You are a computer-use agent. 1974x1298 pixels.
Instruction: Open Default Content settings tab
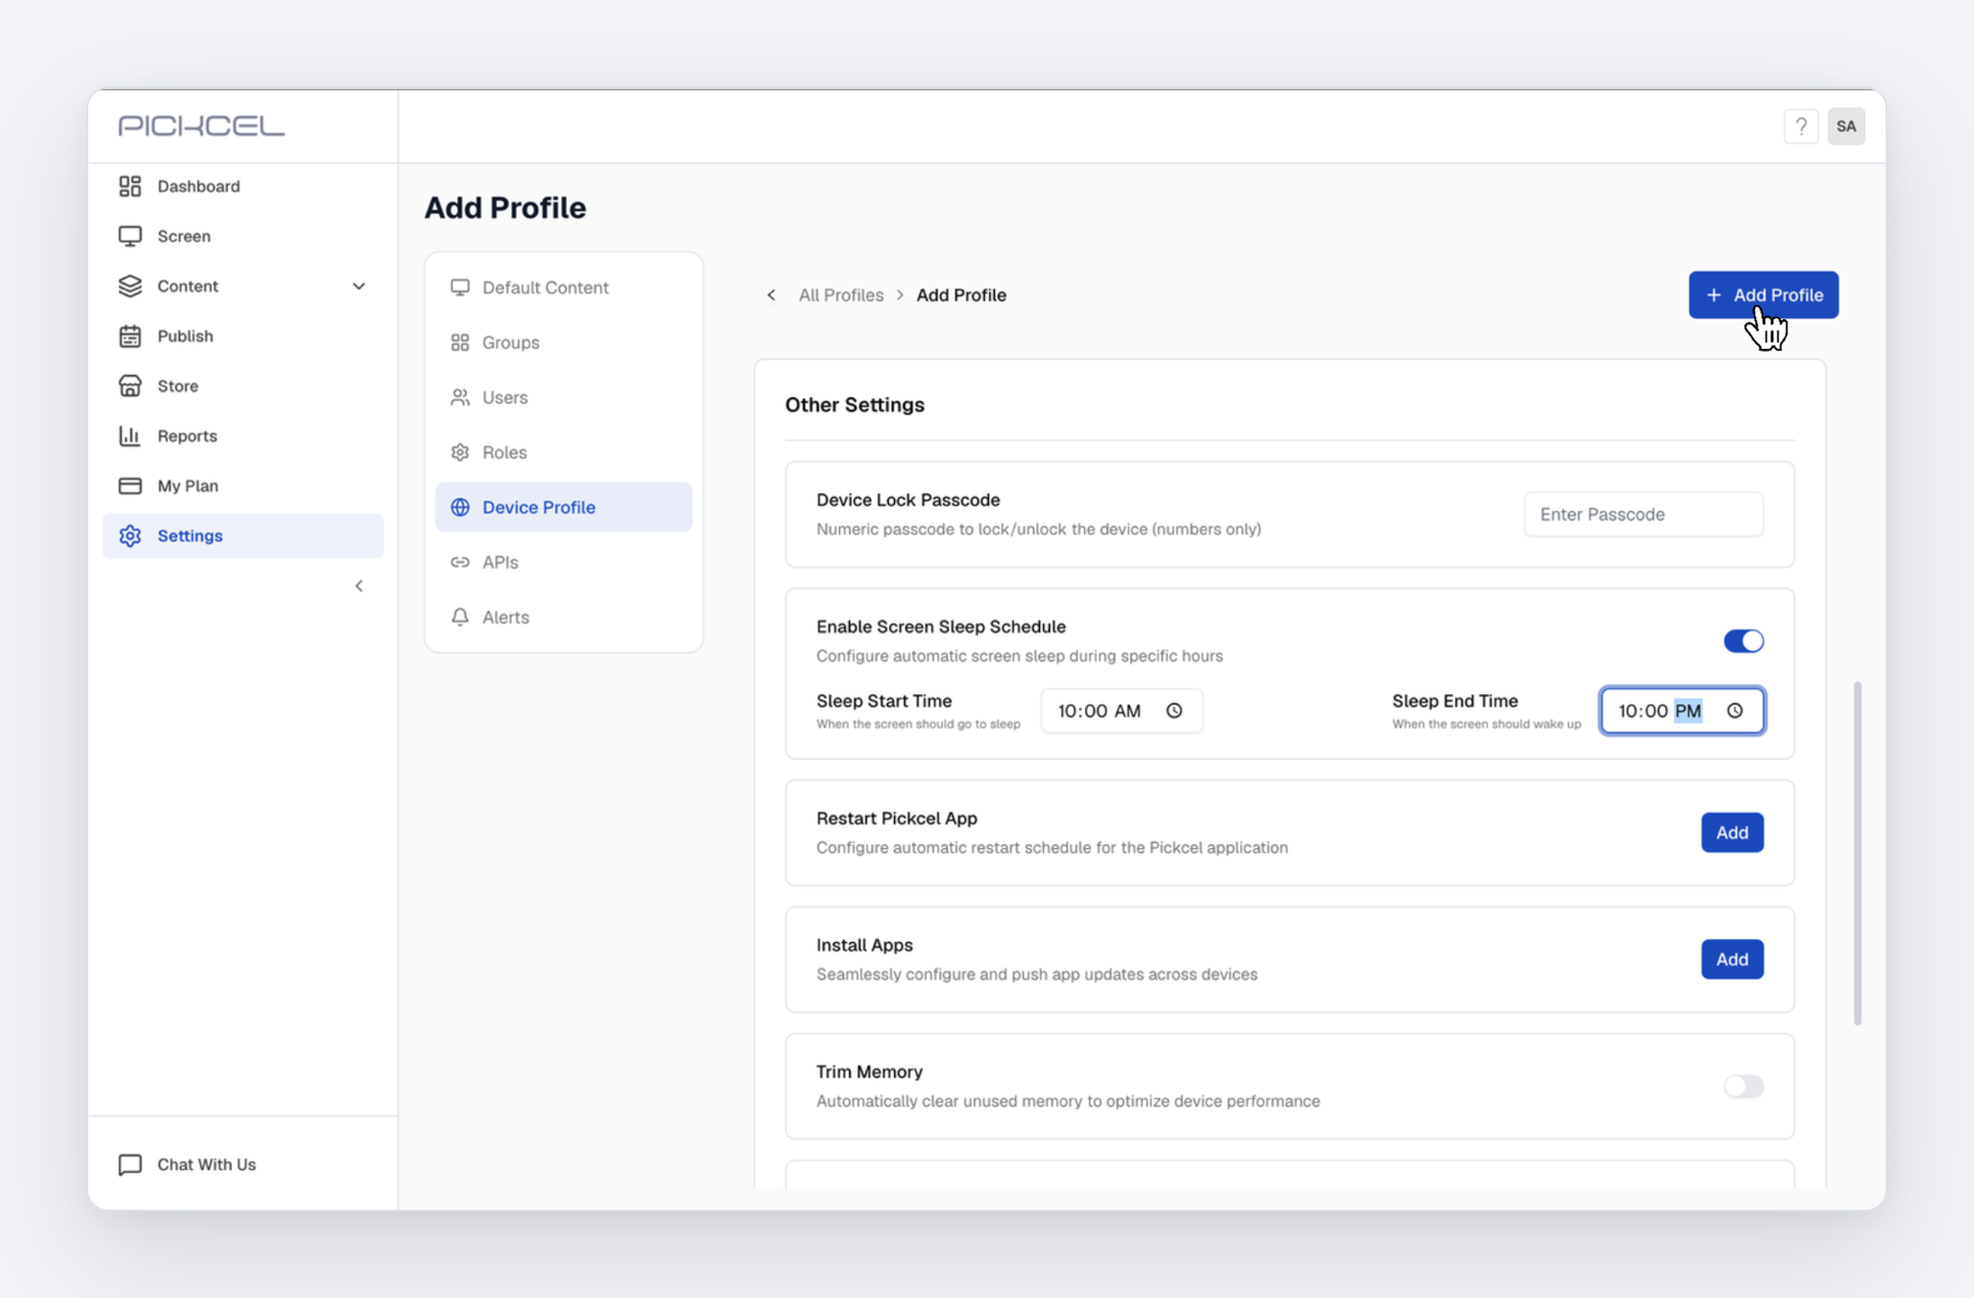click(x=563, y=288)
